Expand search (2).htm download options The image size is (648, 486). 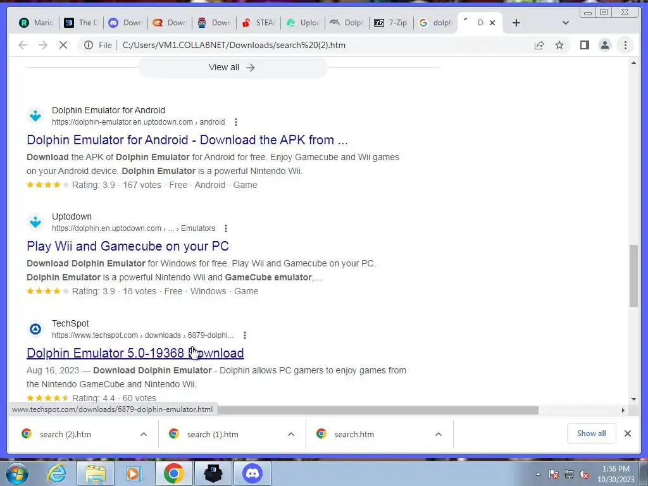[144, 434]
